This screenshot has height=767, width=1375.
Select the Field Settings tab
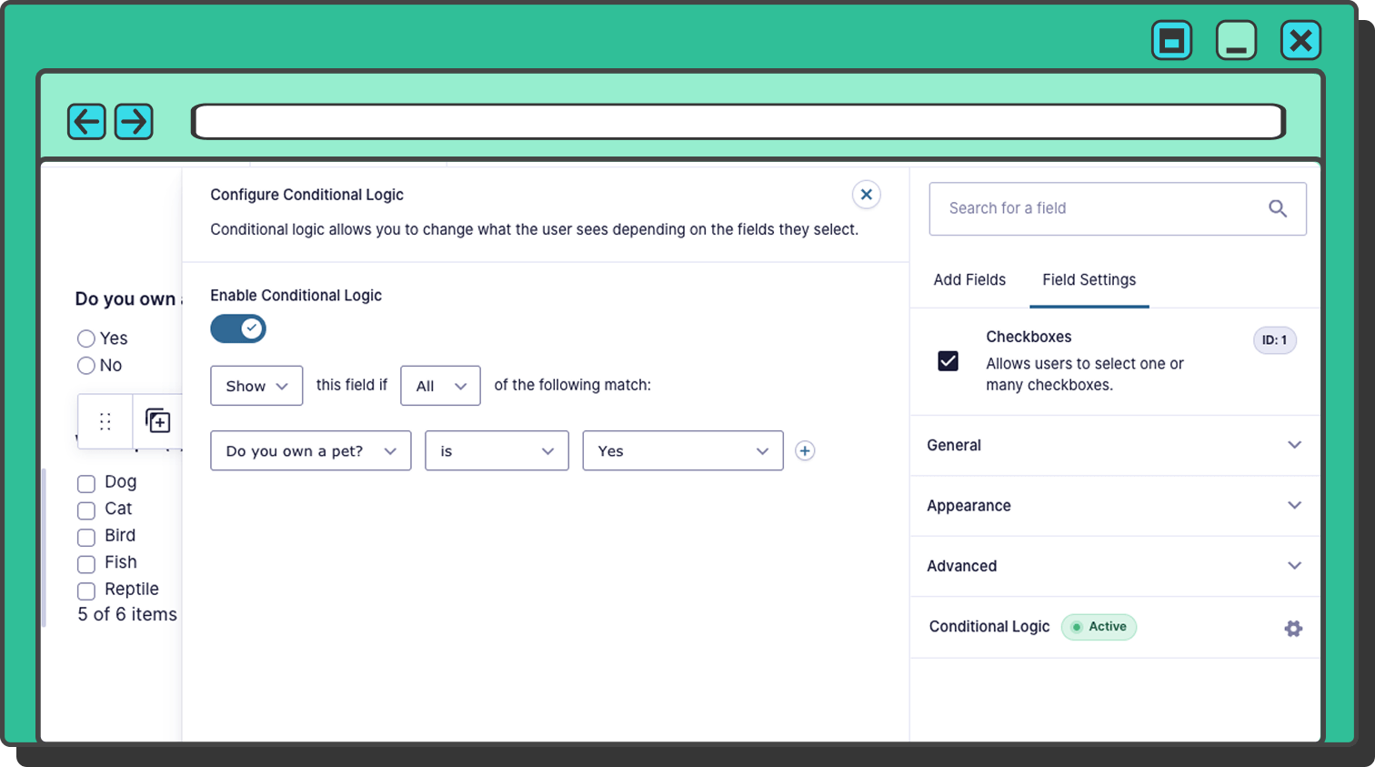coord(1089,279)
